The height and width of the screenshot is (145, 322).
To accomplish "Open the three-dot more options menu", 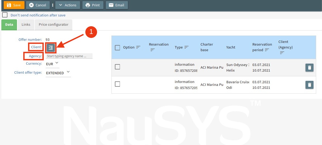I will point(53,5).
